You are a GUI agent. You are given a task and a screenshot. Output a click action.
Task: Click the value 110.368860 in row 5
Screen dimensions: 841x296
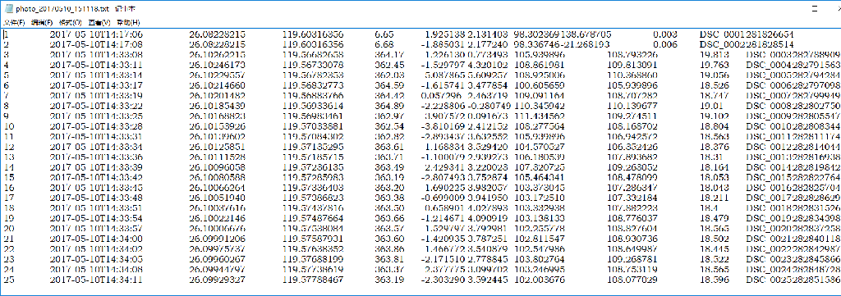click(x=632, y=75)
